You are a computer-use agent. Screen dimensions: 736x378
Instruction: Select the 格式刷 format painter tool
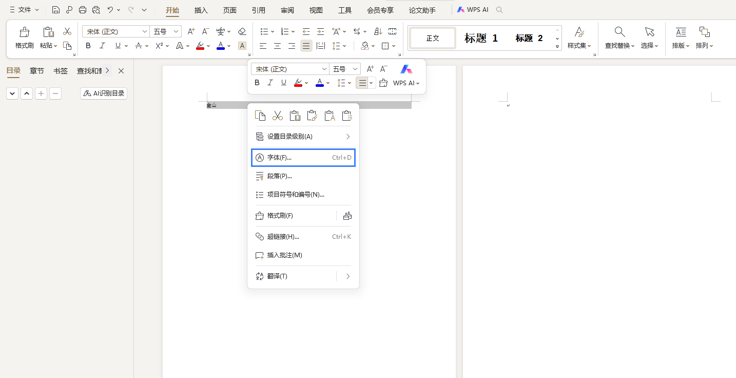[x=24, y=37]
